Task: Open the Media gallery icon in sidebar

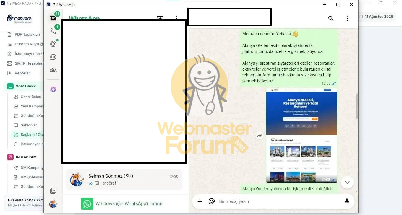Action: (x=53, y=191)
